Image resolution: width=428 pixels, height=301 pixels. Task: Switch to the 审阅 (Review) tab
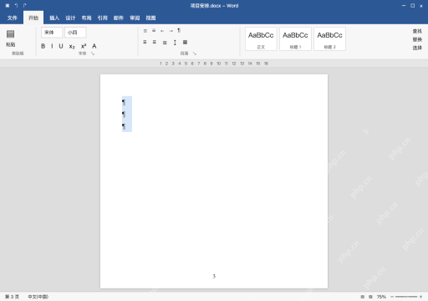[135, 18]
